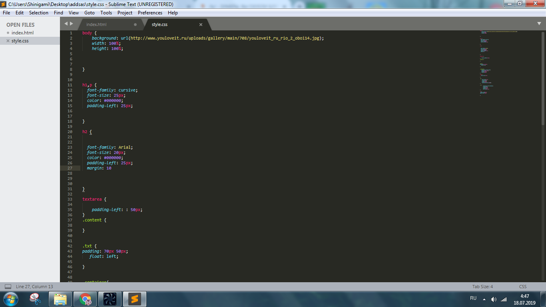
Task: Click line number 1 in gutter
Action: click(71, 33)
